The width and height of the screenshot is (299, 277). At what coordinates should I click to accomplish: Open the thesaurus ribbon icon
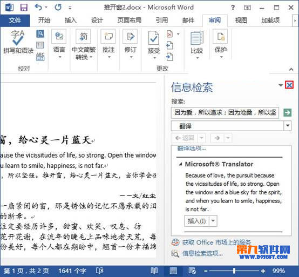pyautogui.click(x=40, y=45)
